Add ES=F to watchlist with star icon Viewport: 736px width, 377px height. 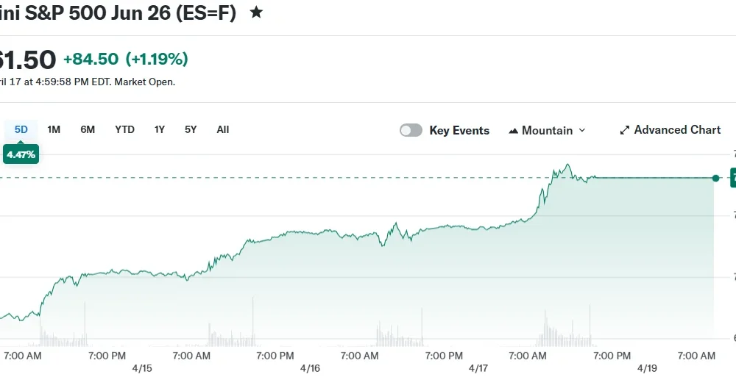point(256,12)
